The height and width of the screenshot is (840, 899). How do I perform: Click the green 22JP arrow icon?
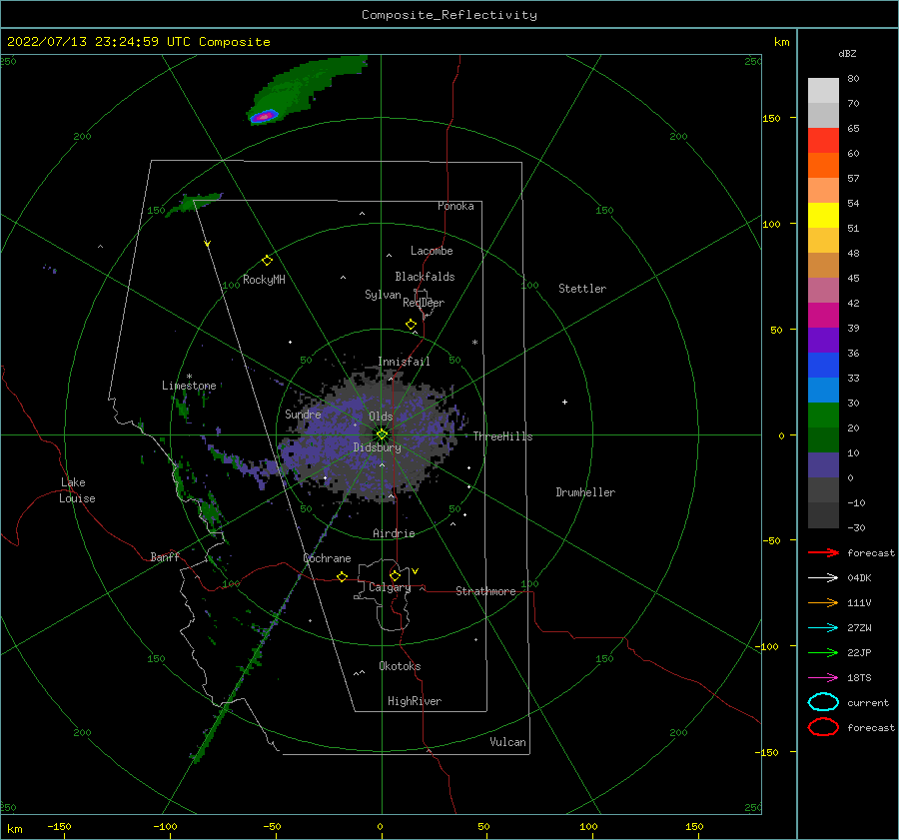tap(823, 652)
